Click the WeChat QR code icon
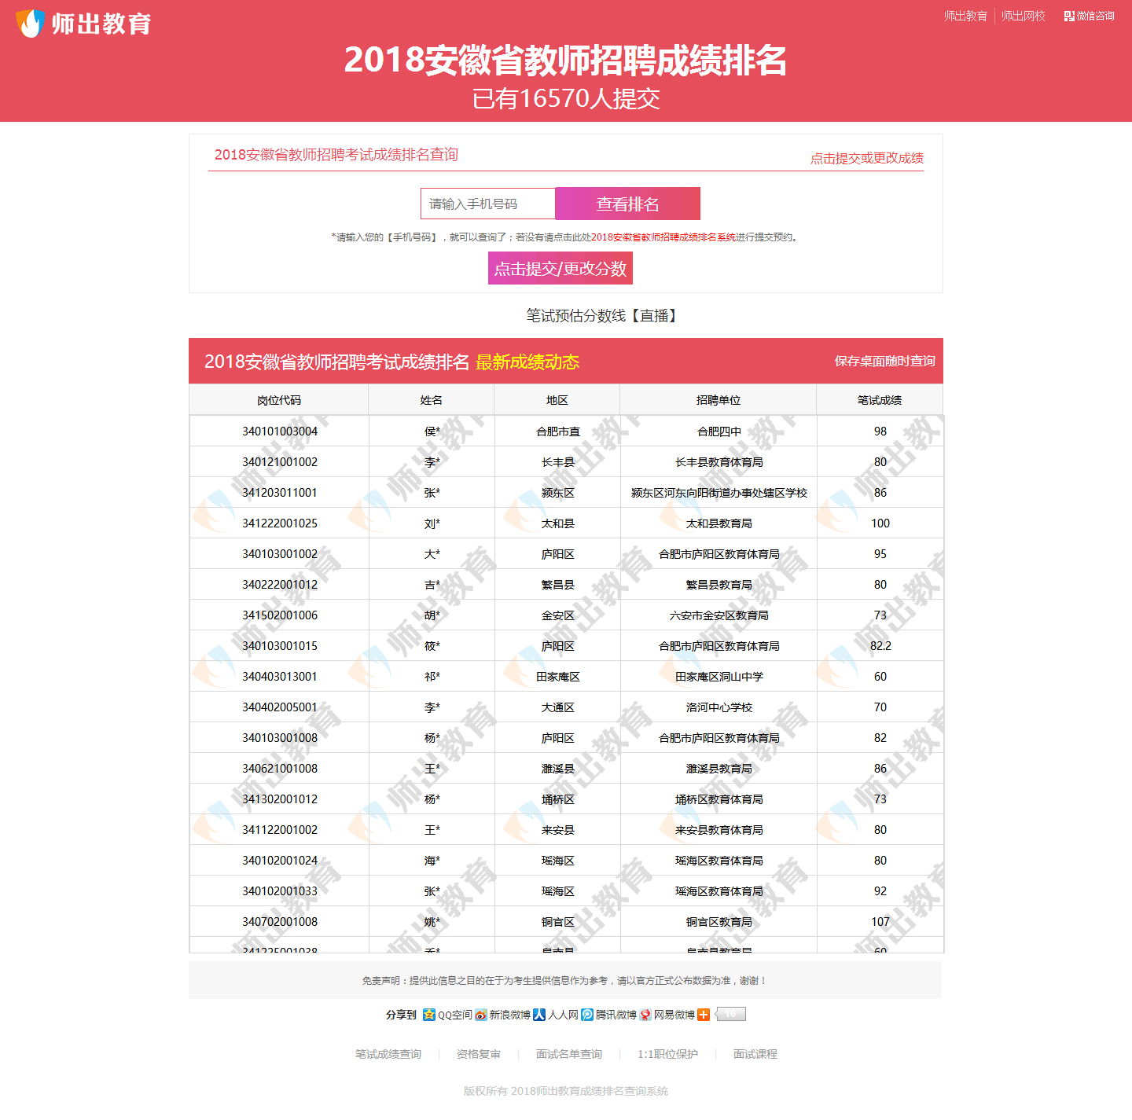The height and width of the screenshot is (1120, 1132). click(1068, 16)
